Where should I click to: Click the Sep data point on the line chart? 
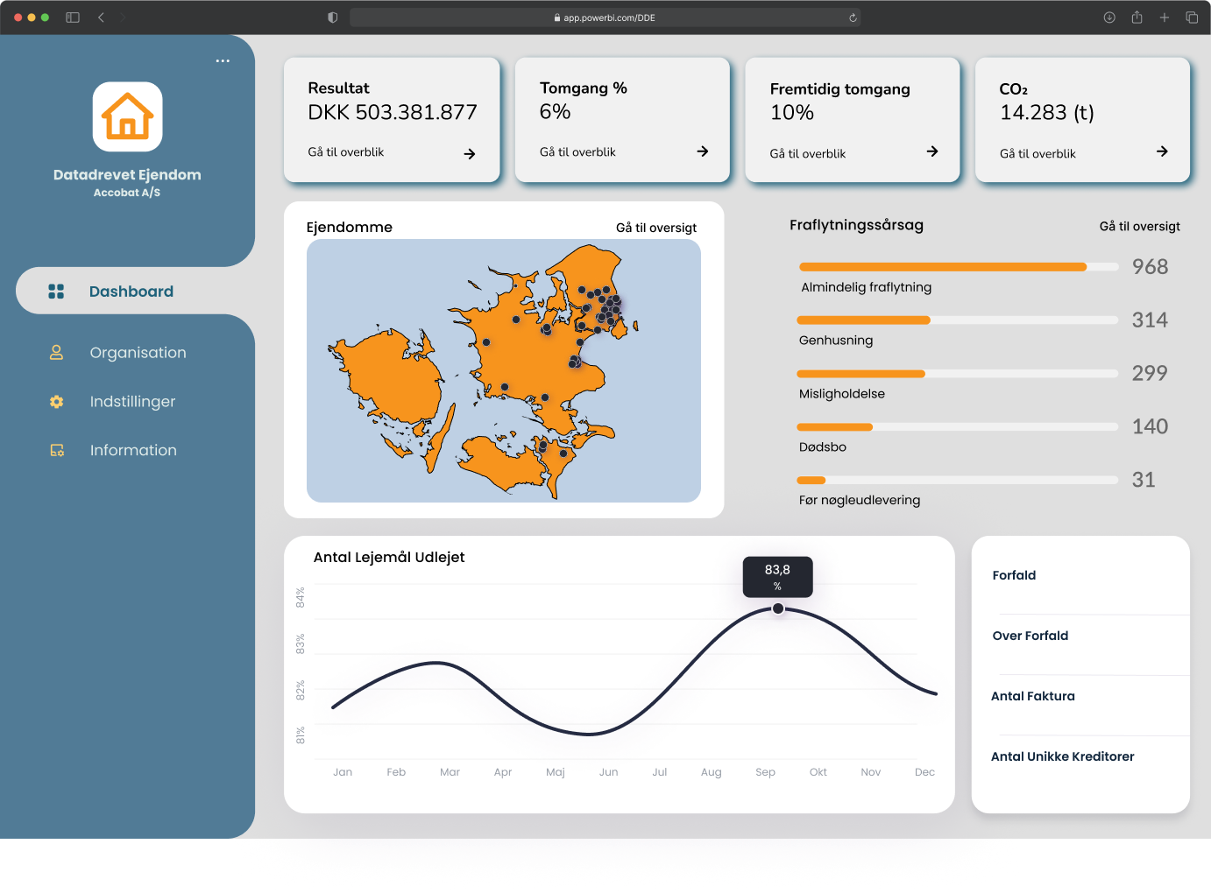pyautogui.click(x=778, y=608)
